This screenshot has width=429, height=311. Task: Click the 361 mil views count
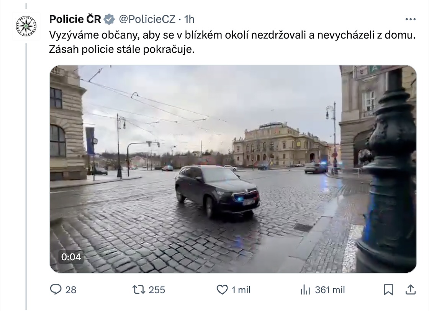pos(330,290)
